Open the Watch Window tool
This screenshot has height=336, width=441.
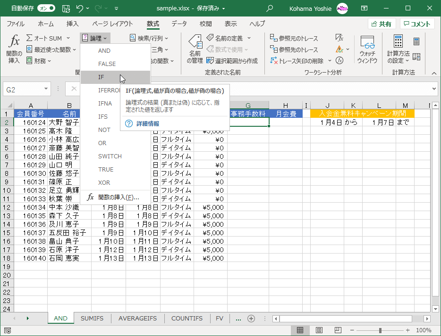(367, 49)
